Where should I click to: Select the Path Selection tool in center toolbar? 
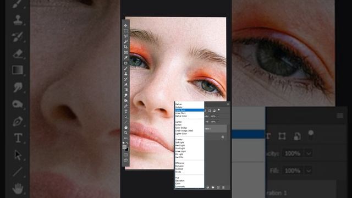click(x=126, y=117)
